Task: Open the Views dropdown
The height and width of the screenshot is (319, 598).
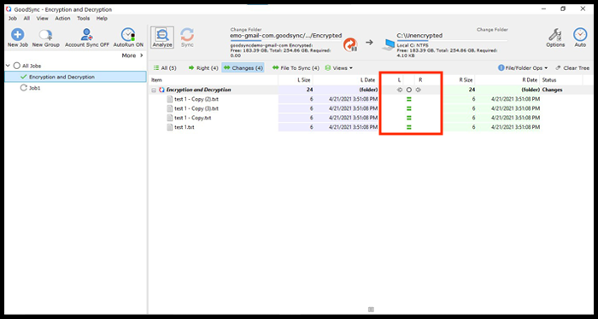Action: pyautogui.click(x=338, y=68)
